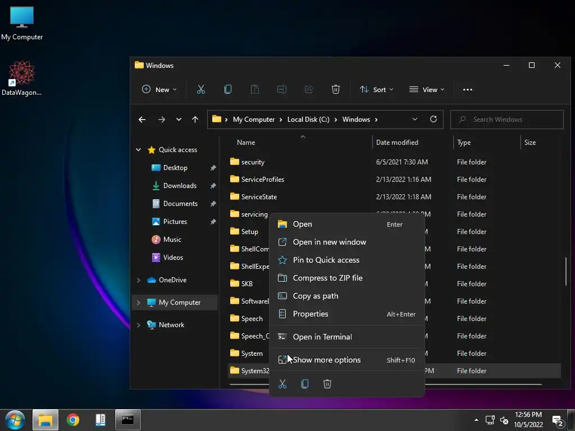Click the file list vertical scrollbar
The width and height of the screenshot is (575, 431).
[566, 271]
